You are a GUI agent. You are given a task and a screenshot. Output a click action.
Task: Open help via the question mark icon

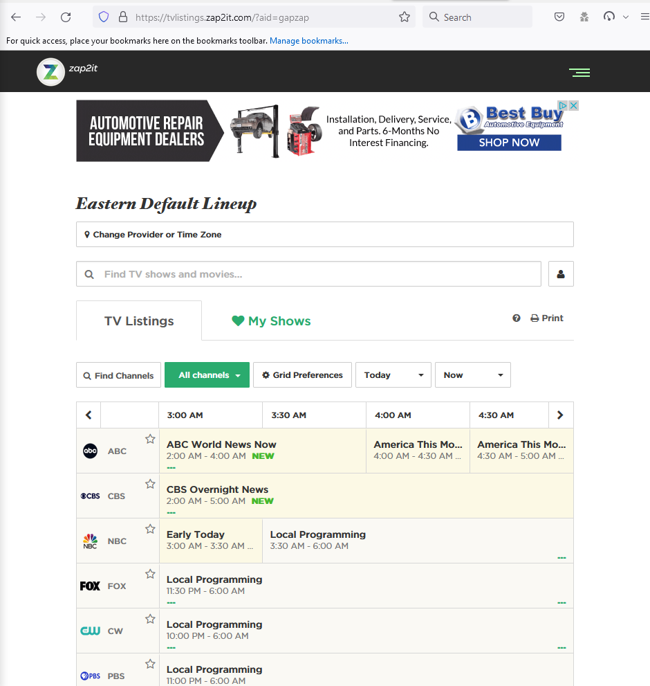517,318
